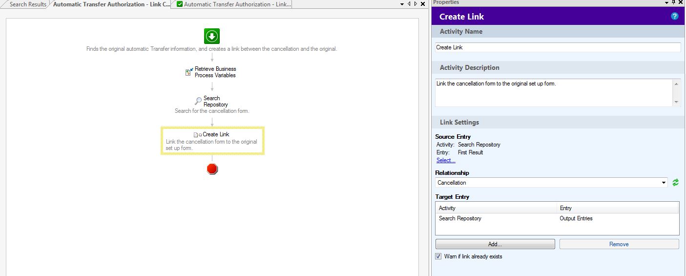
Task: Select the Search Repository magnifier icon
Action: click(x=198, y=101)
